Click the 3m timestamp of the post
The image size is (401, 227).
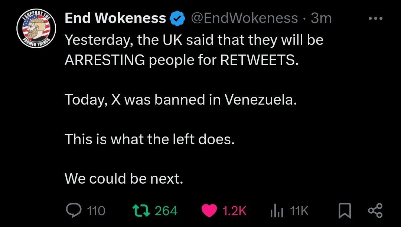pos(322,18)
